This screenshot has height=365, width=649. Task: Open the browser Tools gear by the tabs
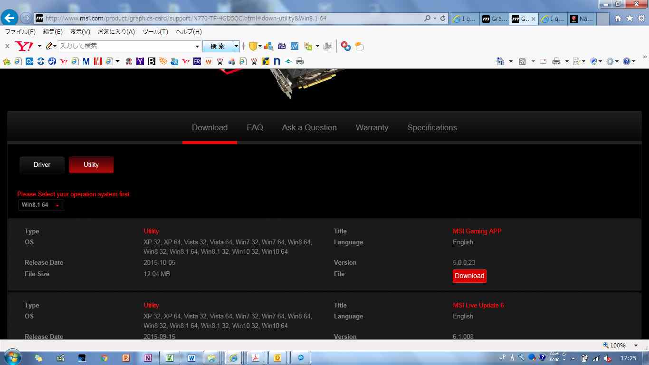click(641, 19)
